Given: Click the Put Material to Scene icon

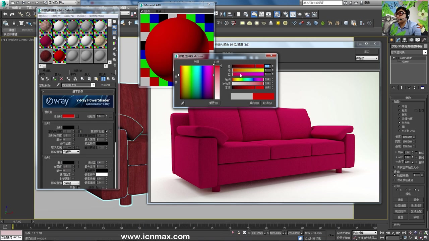Looking at the screenshot, I should coord(47,79).
